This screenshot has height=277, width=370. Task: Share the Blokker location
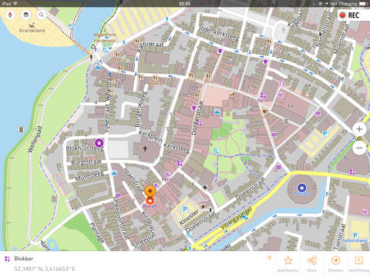pyautogui.click(x=311, y=263)
